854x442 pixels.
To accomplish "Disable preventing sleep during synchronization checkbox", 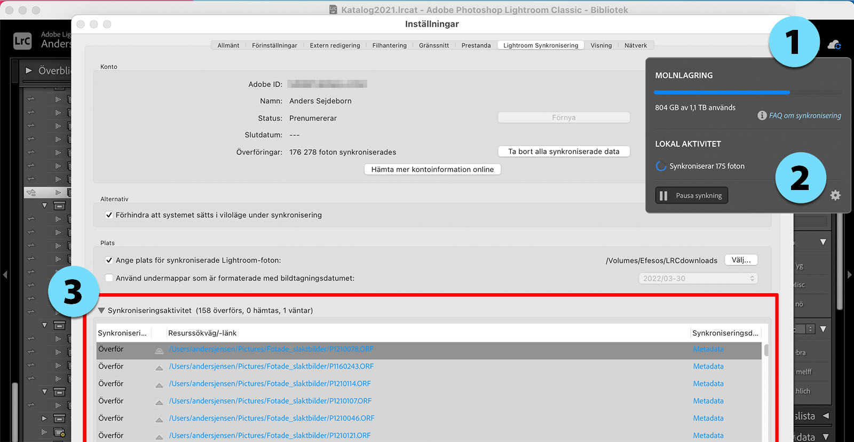I will [109, 215].
